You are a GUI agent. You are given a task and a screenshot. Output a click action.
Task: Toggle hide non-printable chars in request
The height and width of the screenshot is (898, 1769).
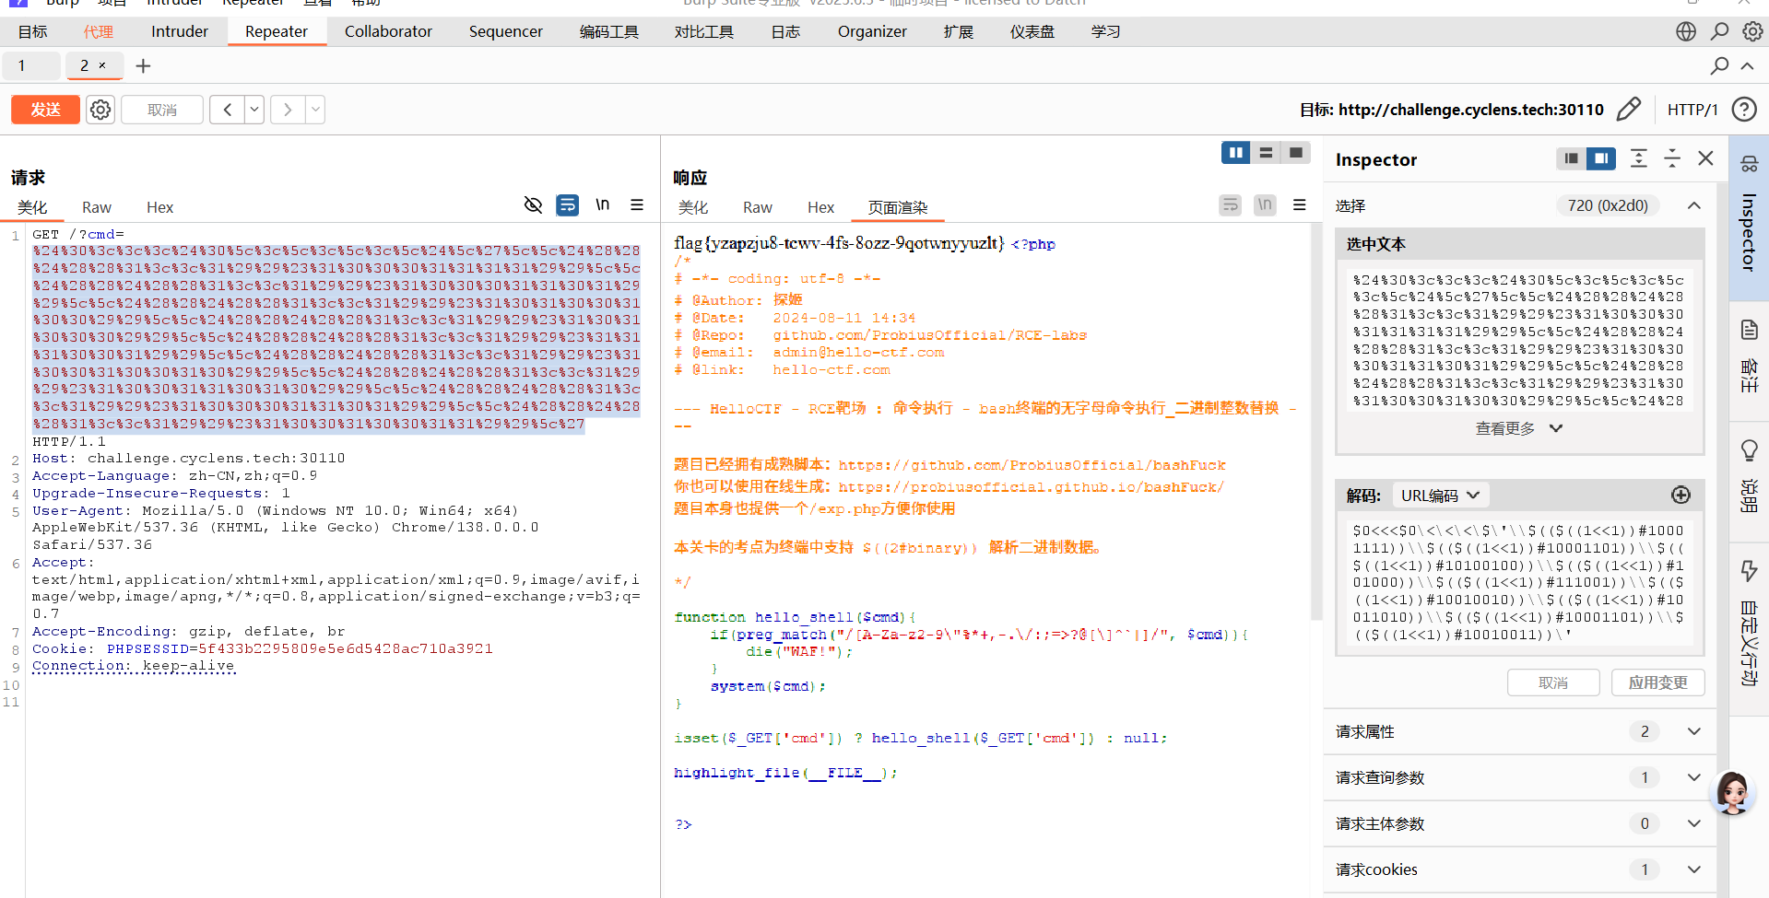(x=533, y=204)
